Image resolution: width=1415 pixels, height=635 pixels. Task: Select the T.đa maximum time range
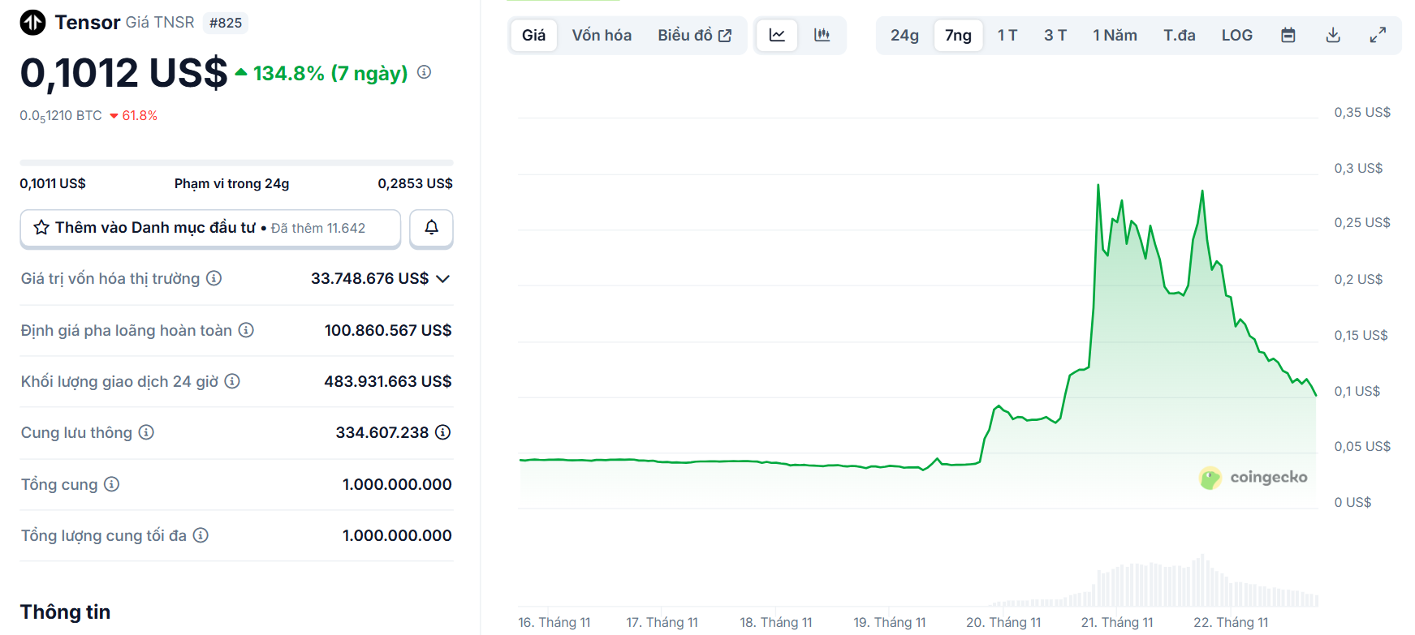(1179, 35)
